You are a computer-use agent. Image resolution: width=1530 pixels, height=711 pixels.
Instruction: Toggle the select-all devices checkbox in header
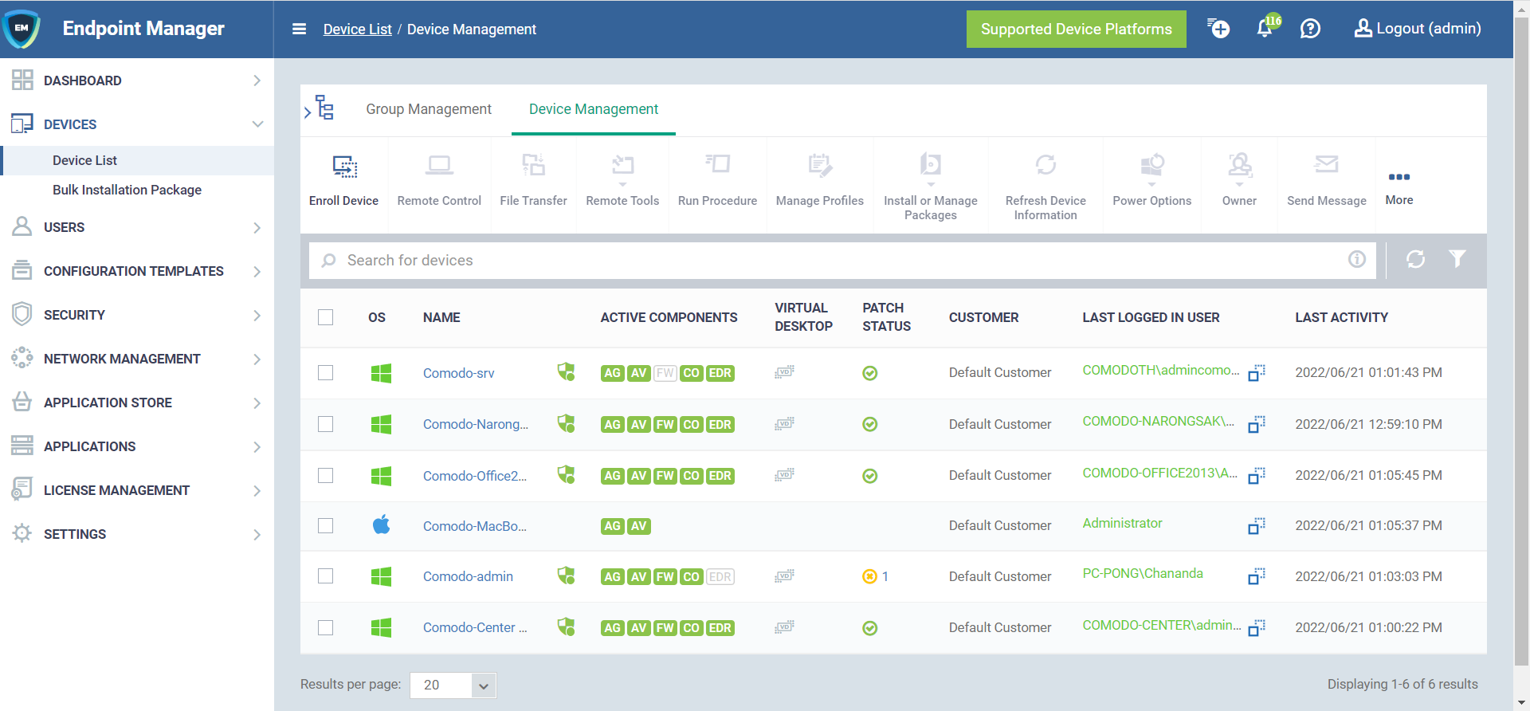(326, 317)
